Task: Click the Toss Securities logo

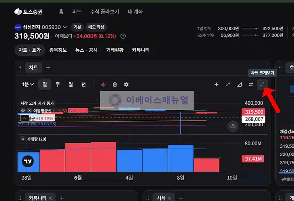Action: (x=29, y=12)
